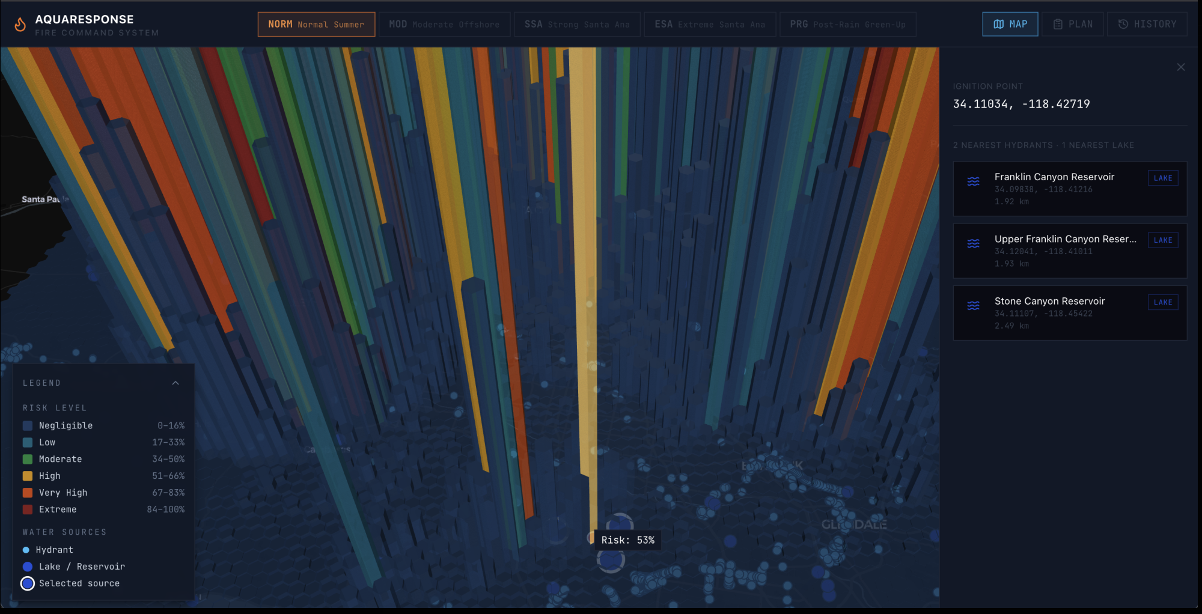This screenshot has height=614, width=1202.
Task: Click the 84–100% Extreme range text
Action: click(166, 510)
